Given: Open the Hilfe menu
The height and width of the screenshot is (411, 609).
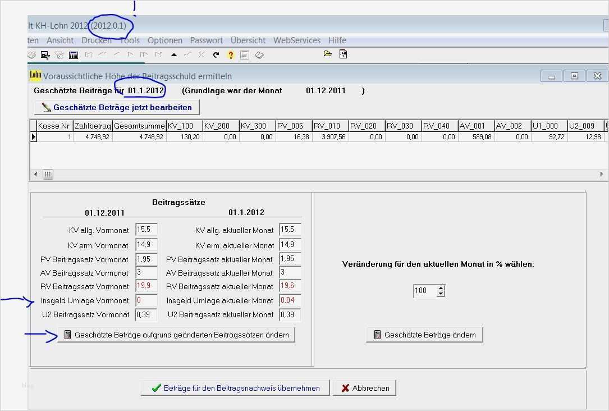Looking at the screenshot, I should (x=337, y=40).
